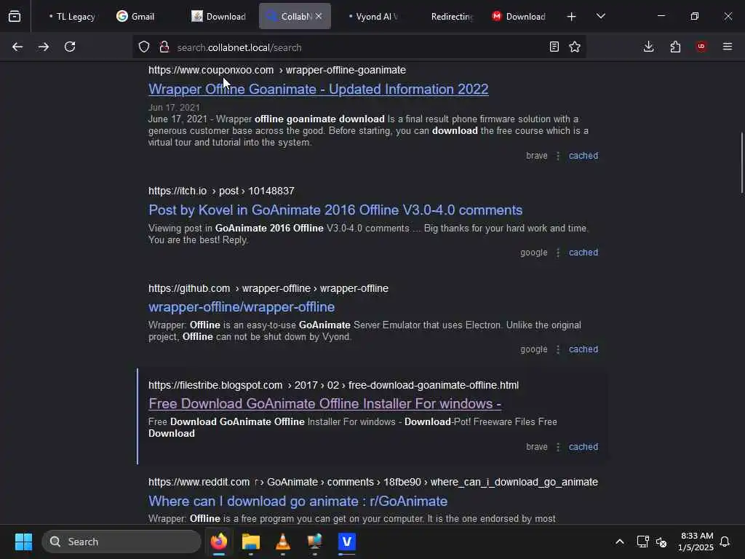Click the address bar URL field
Screen dimensions: 745x559
[x=359, y=47]
